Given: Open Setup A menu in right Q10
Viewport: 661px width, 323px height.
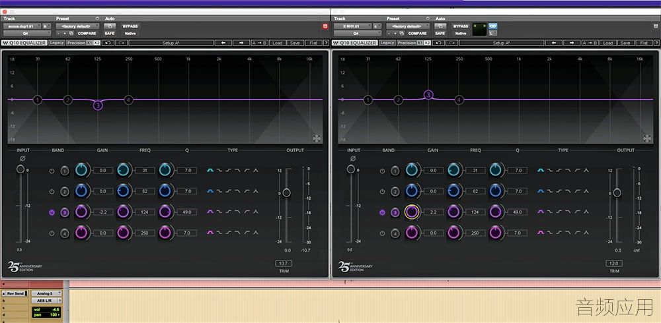Looking at the screenshot, I should [501, 43].
